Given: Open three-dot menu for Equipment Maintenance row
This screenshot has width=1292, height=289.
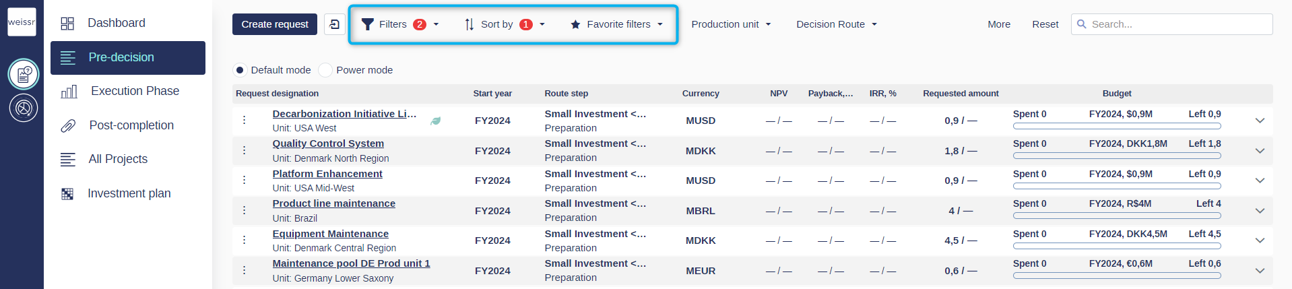Looking at the screenshot, I should pos(244,240).
